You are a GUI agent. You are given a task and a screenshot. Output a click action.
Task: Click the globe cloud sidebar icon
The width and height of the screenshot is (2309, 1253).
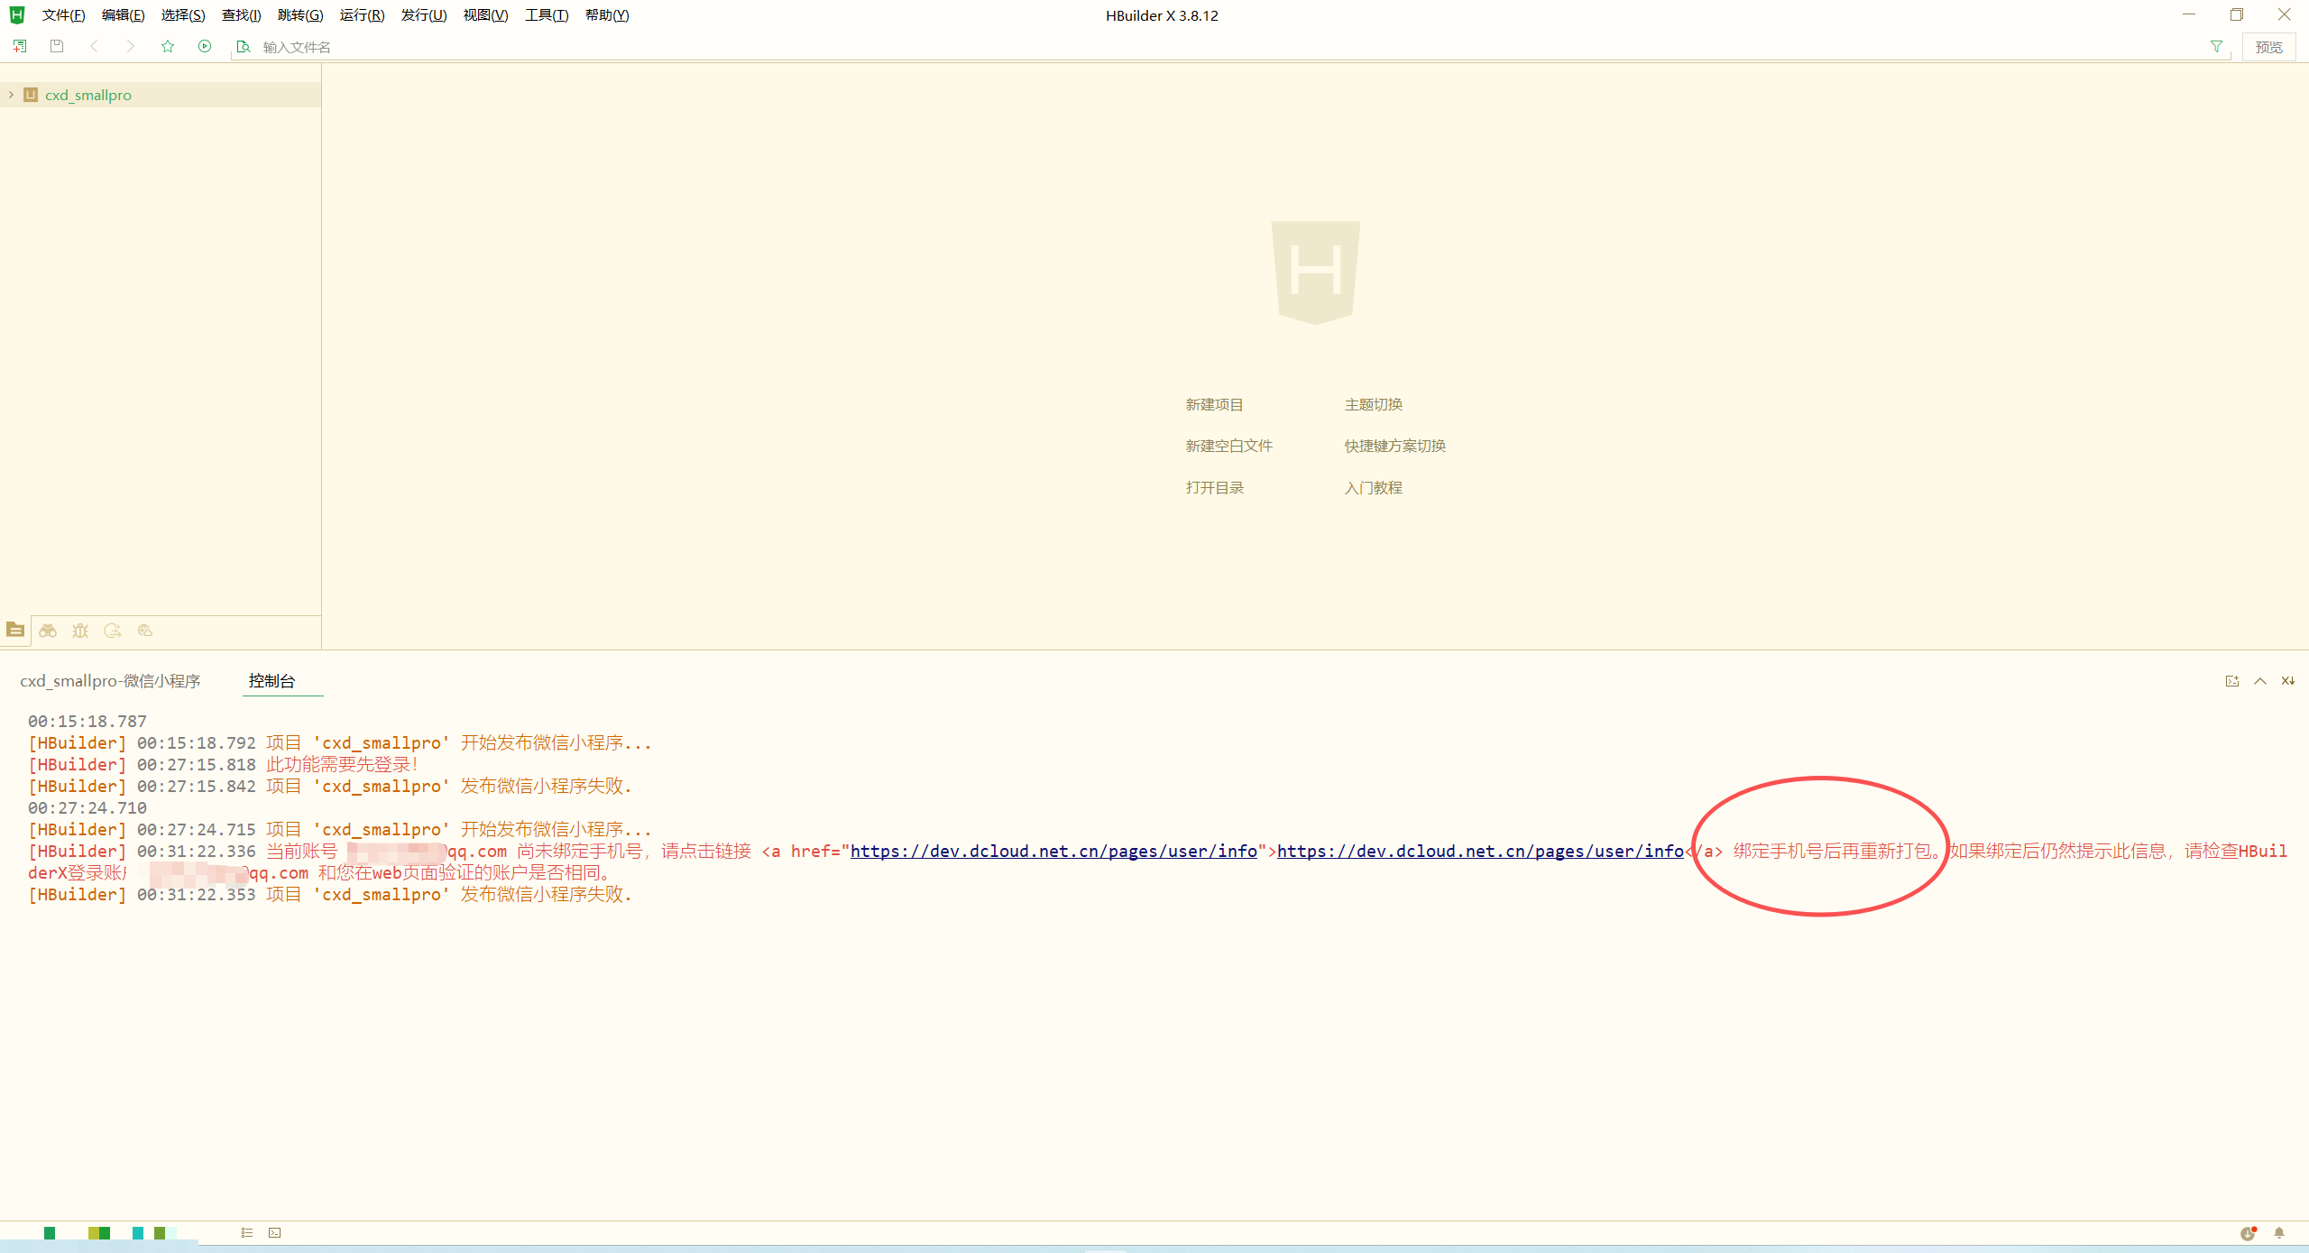coord(145,631)
